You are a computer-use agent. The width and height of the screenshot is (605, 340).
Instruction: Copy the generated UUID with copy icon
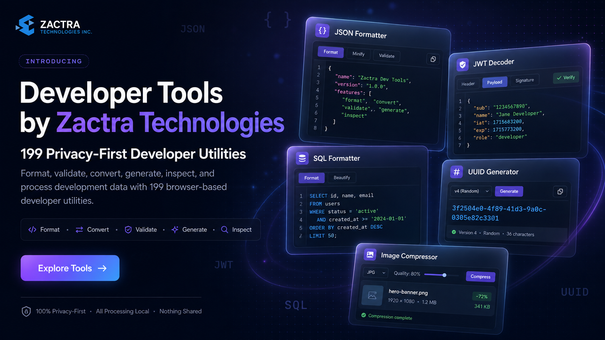tap(560, 191)
